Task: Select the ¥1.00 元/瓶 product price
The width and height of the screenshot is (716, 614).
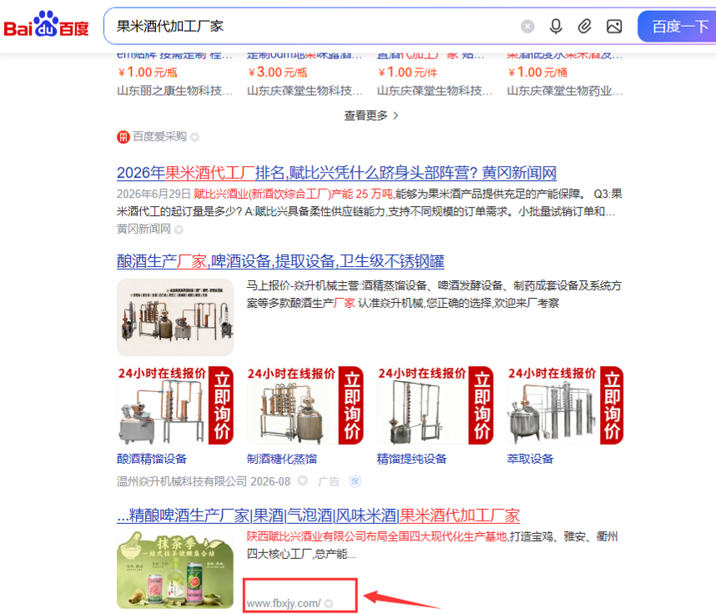Action: (148, 72)
